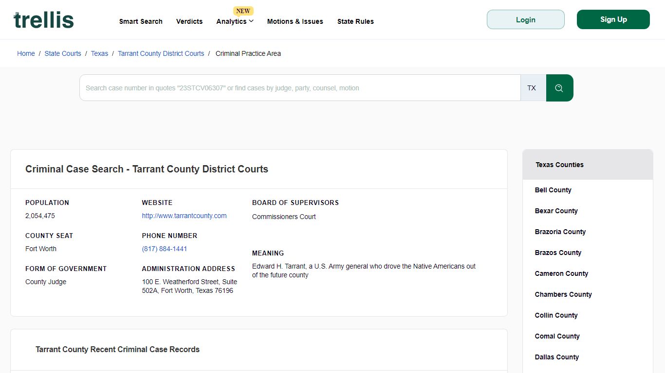Click the Sign Up button
Screen dimensions: 665x373
tap(613, 19)
